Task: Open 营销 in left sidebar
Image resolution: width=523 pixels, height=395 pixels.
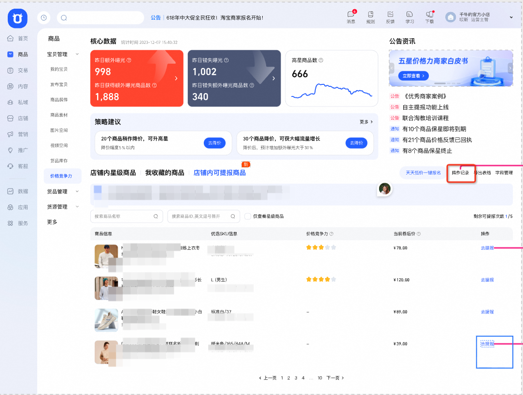Action: [x=17, y=134]
